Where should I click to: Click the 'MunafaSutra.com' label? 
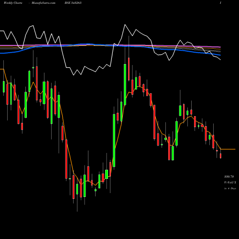pyautogui.click(x=43, y=3)
